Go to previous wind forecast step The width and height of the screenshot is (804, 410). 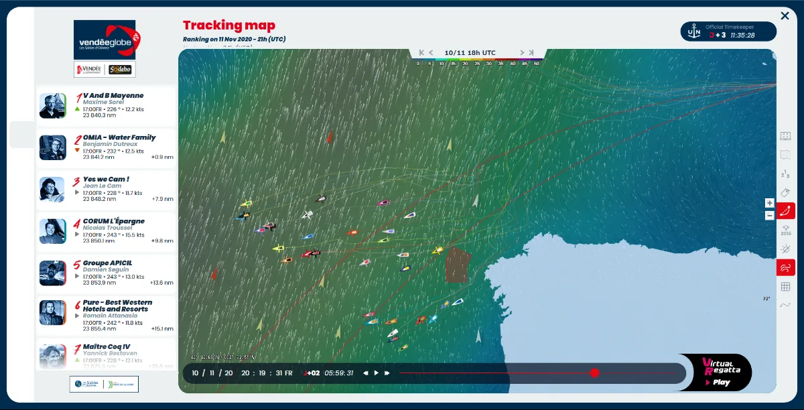pos(431,52)
